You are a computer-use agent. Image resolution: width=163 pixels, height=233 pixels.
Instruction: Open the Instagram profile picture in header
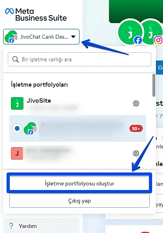pyautogui.click(x=152, y=32)
